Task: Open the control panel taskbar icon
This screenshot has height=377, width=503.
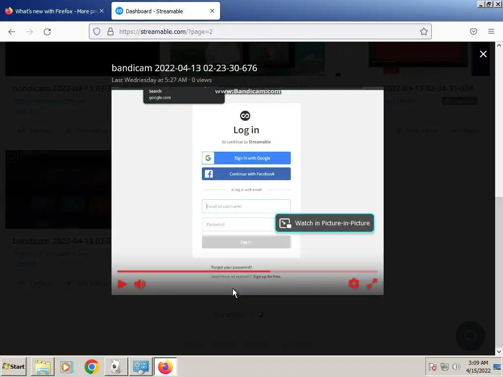Action: [x=140, y=366]
